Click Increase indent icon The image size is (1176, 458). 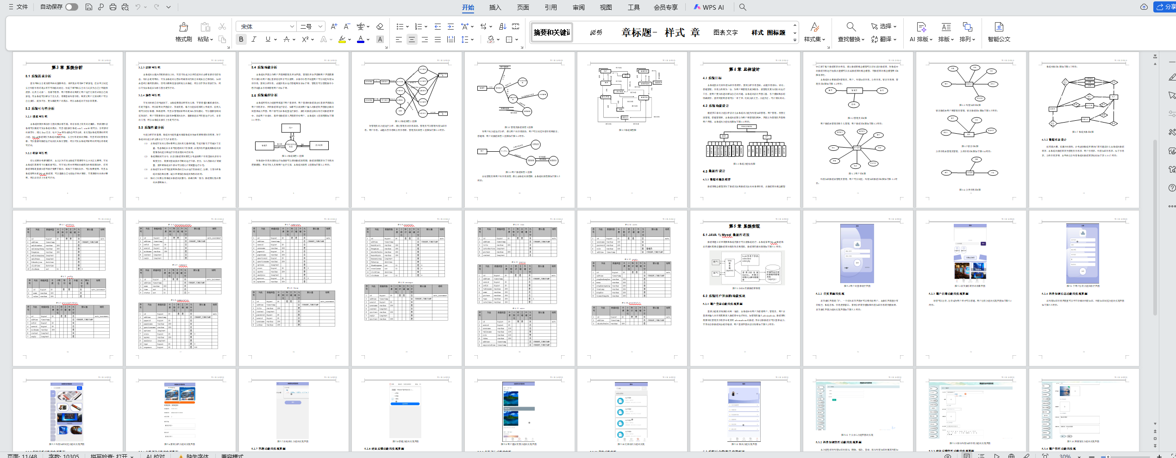coord(450,27)
